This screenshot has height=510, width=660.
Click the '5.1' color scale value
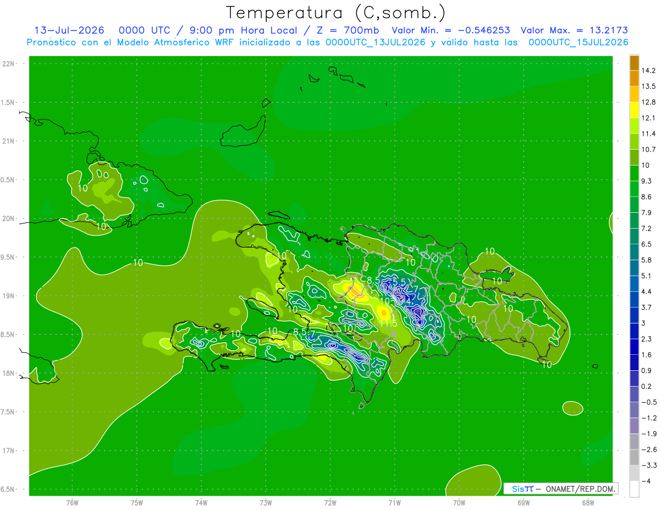(x=646, y=276)
